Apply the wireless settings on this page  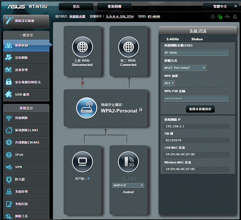[200, 109]
